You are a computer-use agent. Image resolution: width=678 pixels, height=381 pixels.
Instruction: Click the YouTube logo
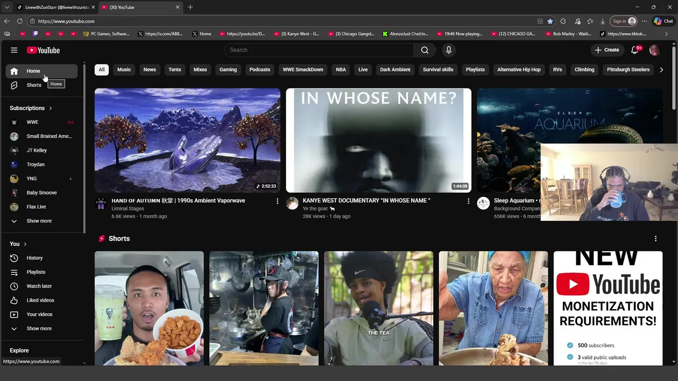click(x=43, y=50)
